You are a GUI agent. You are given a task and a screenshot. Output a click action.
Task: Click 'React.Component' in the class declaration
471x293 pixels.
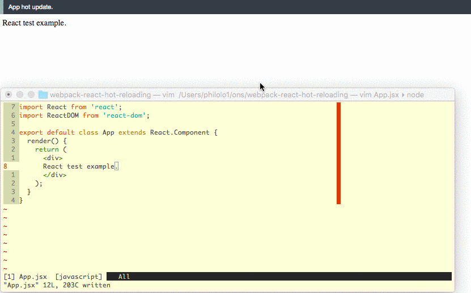[x=180, y=132]
